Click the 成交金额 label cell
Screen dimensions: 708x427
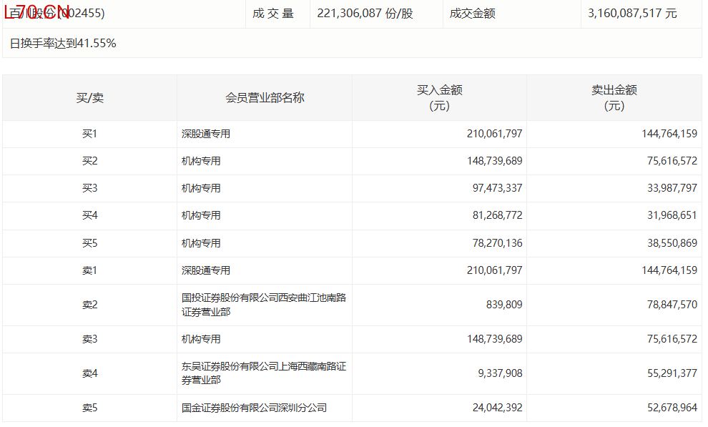pyautogui.click(x=472, y=14)
